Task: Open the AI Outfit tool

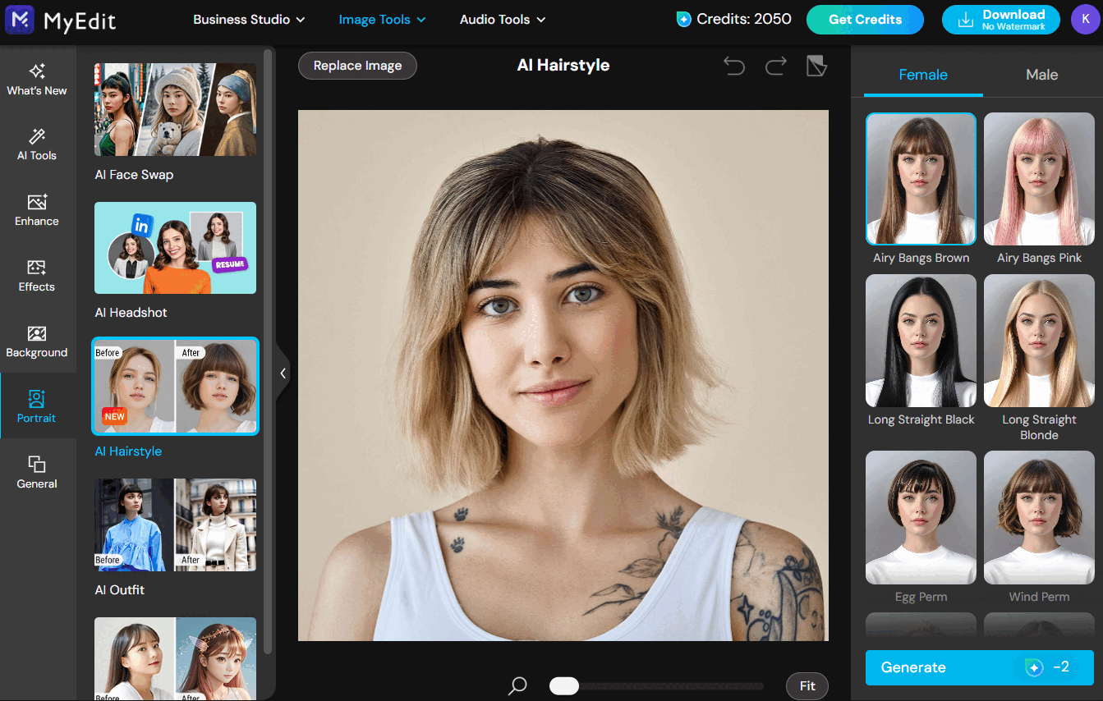Action: click(175, 525)
